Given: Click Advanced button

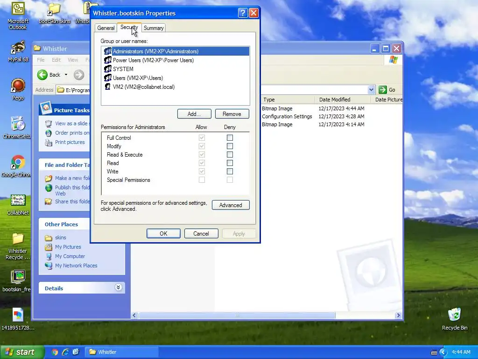Looking at the screenshot, I should (231, 205).
